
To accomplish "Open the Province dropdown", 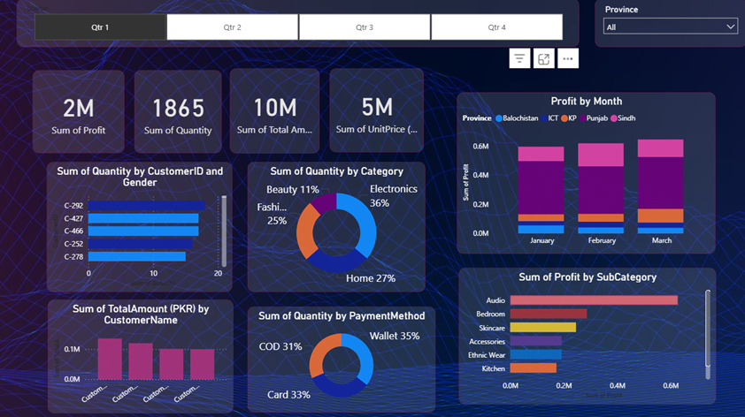I will point(670,27).
